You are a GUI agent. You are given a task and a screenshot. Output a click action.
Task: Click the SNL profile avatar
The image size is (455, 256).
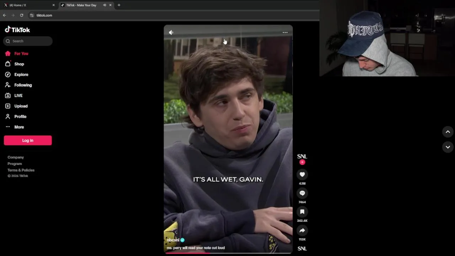pos(302,156)
